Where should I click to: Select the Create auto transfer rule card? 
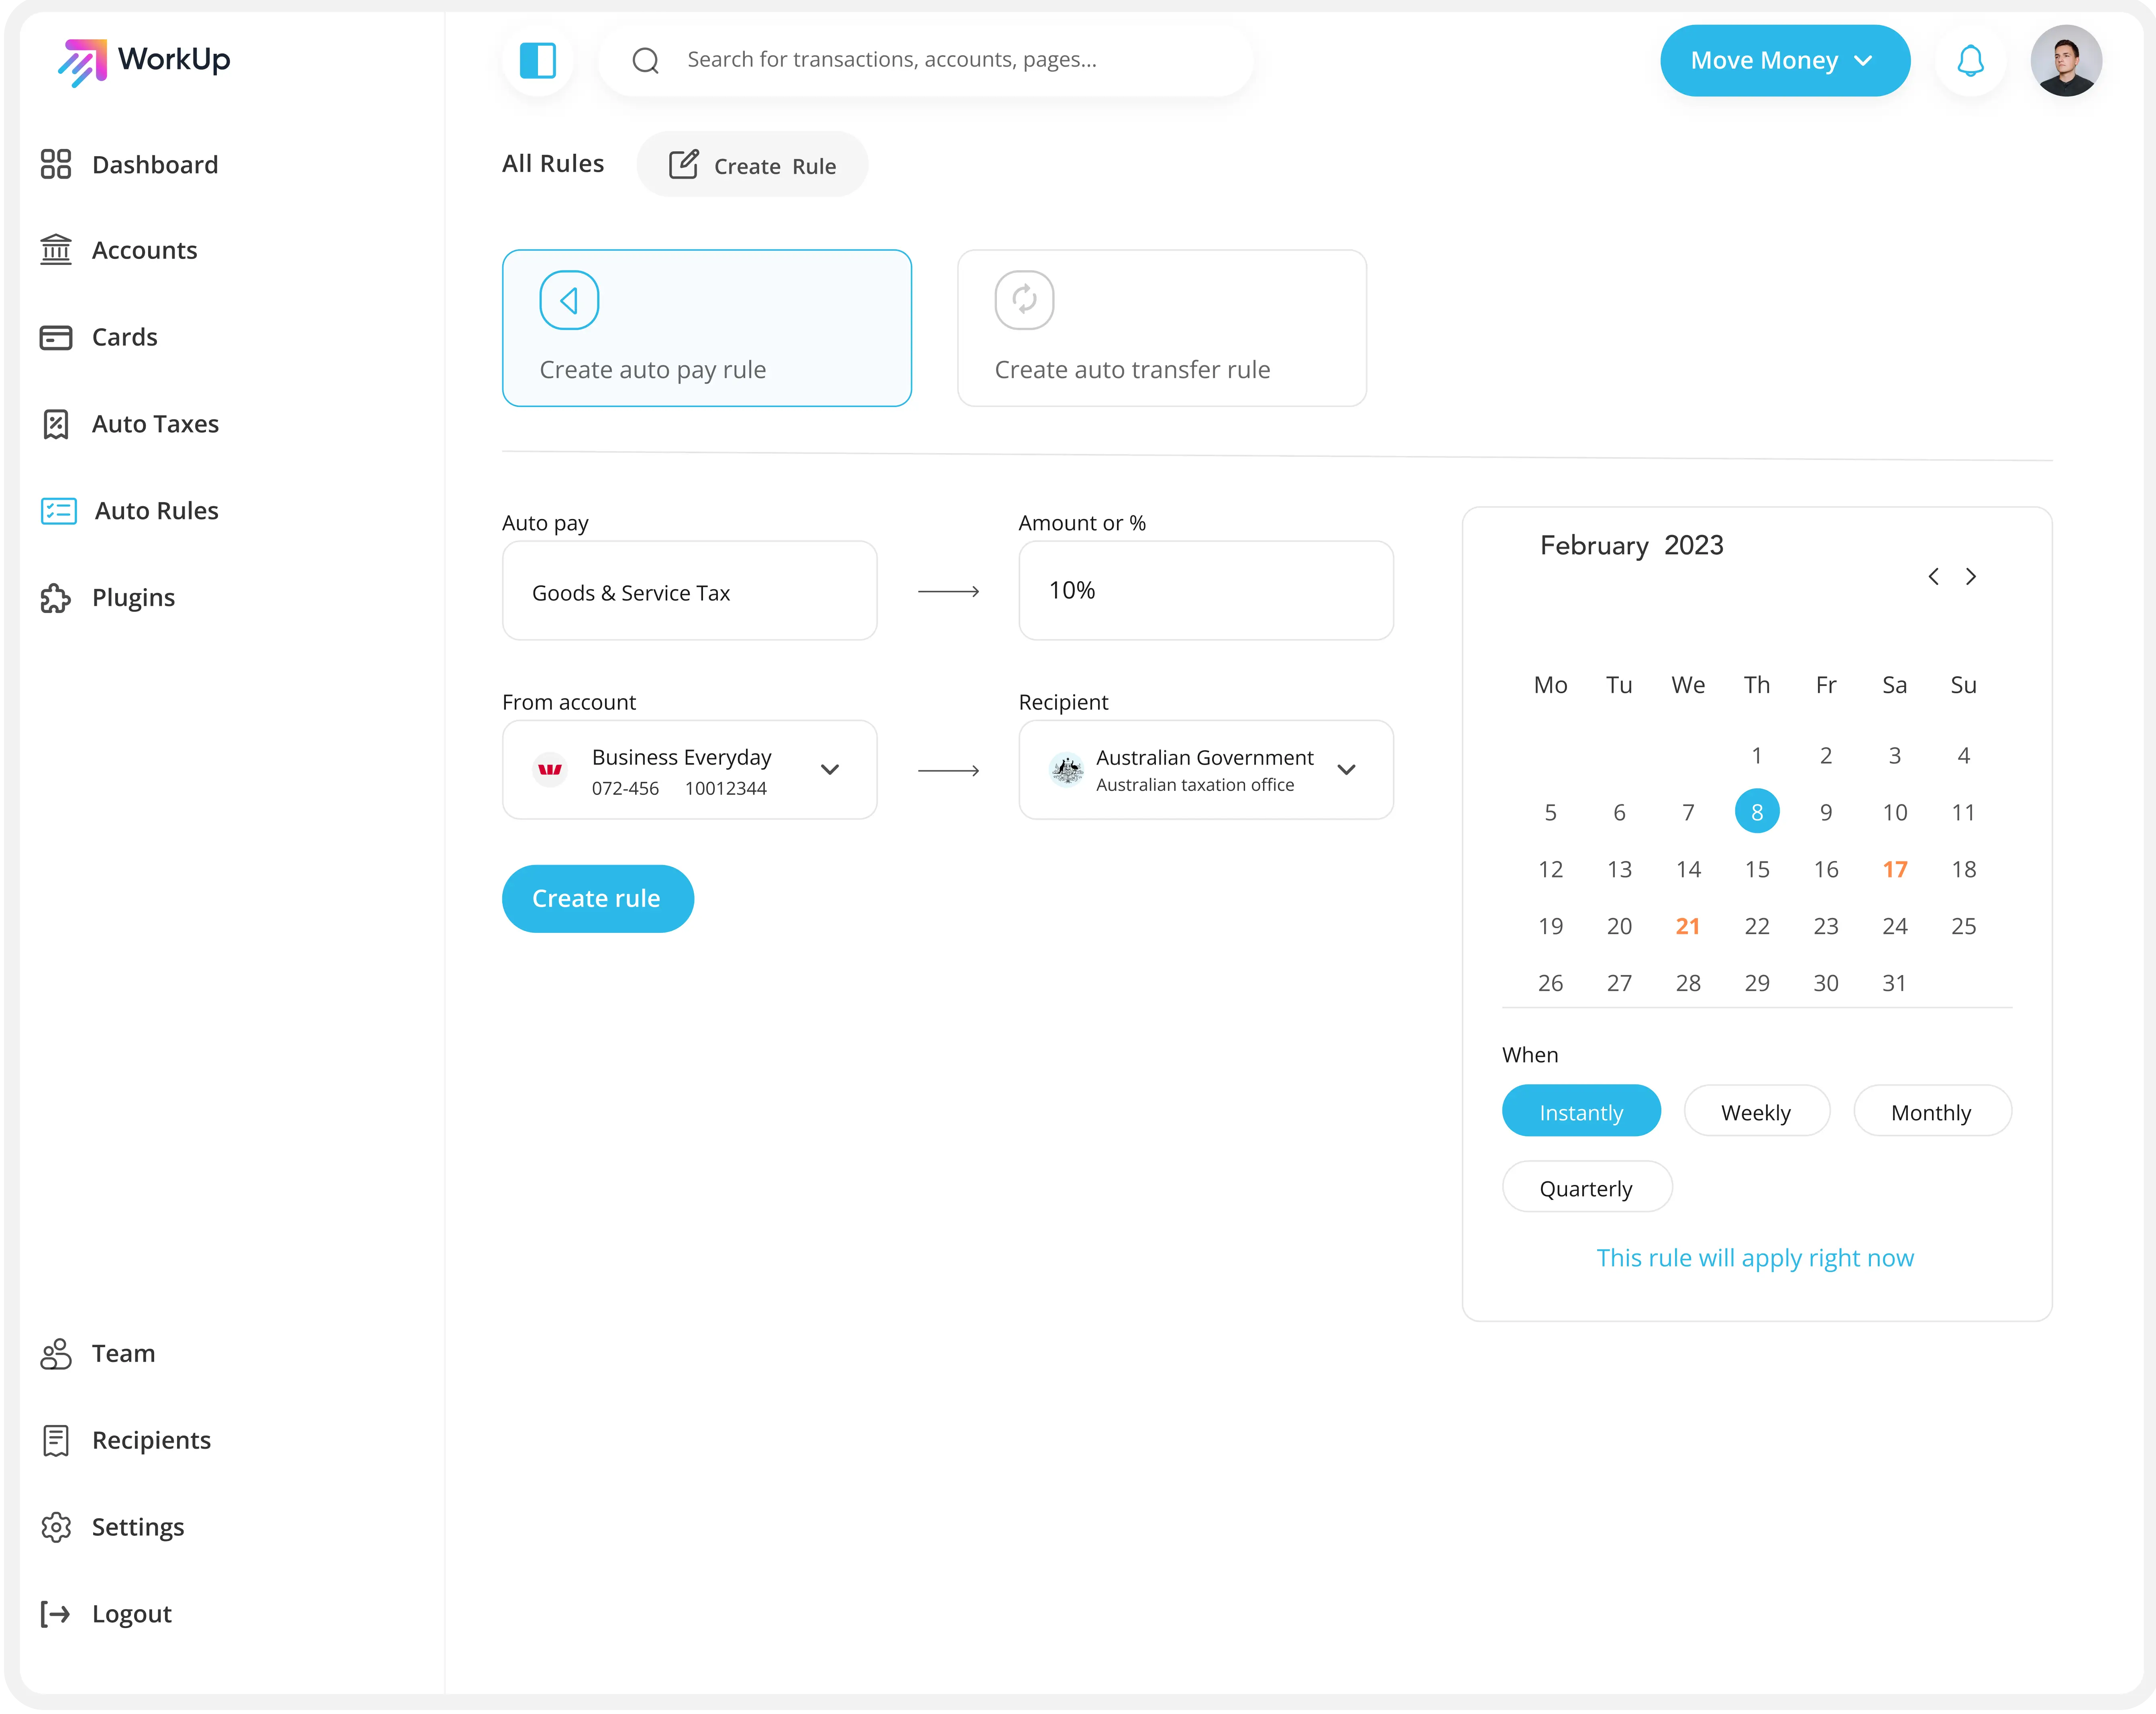coord(1162,328)
